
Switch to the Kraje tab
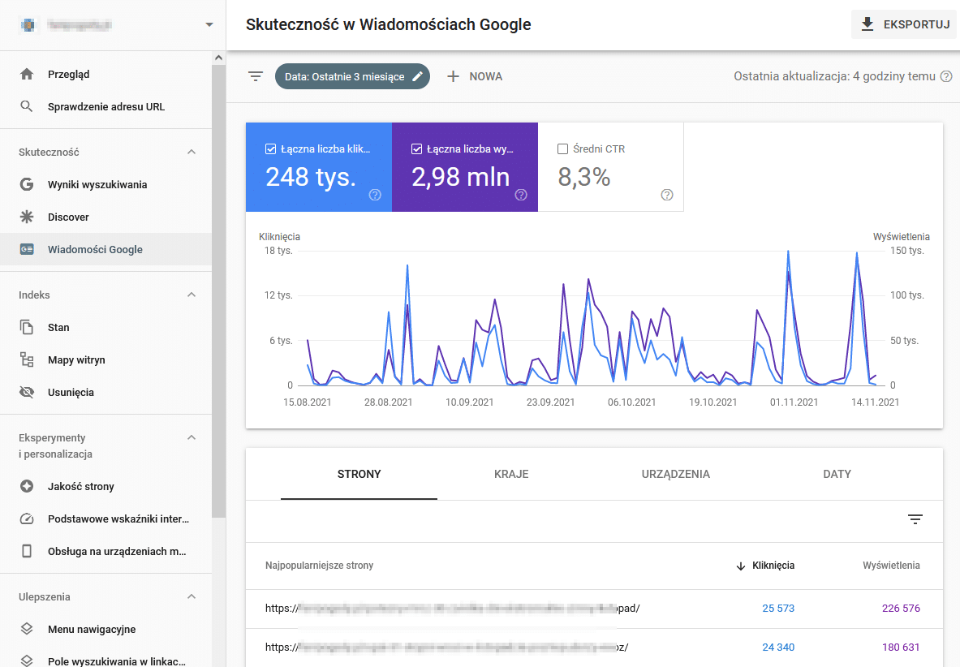pyautogui.click(x=511, y=474)
